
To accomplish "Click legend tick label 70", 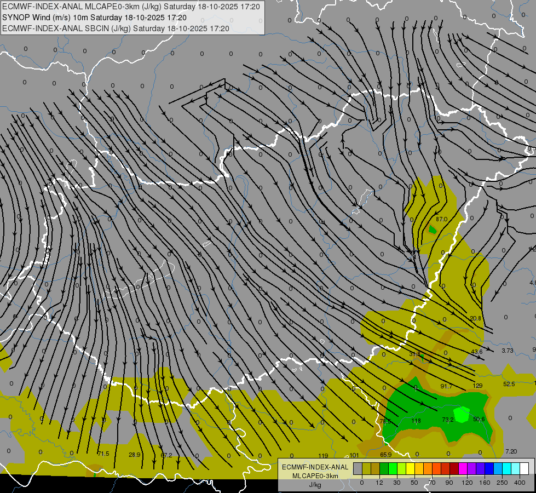I will point(432,483).
